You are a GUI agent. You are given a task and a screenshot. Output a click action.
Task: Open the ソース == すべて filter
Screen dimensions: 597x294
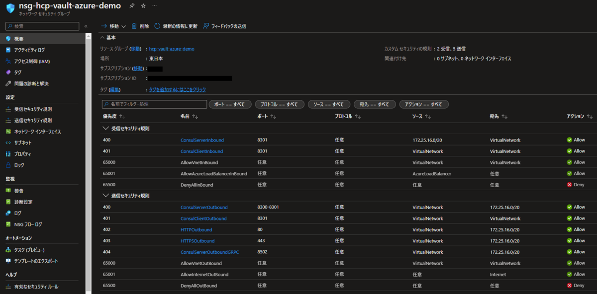pyautogui.click(x=329, y=104)
